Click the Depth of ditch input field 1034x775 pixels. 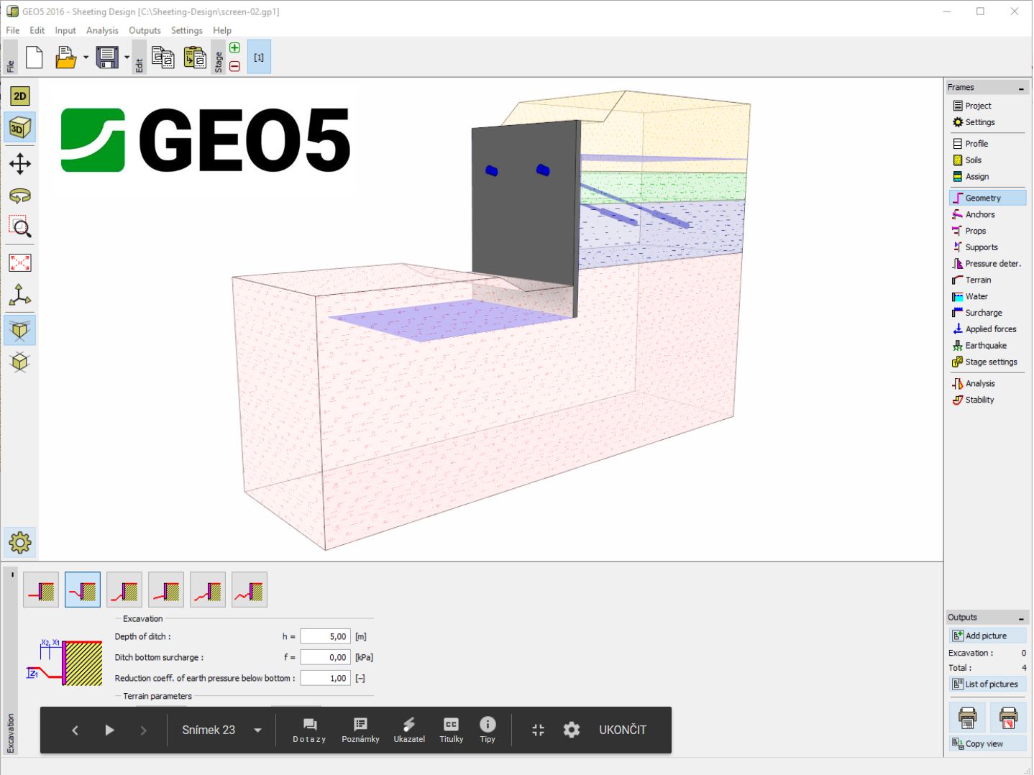(325, 636)
